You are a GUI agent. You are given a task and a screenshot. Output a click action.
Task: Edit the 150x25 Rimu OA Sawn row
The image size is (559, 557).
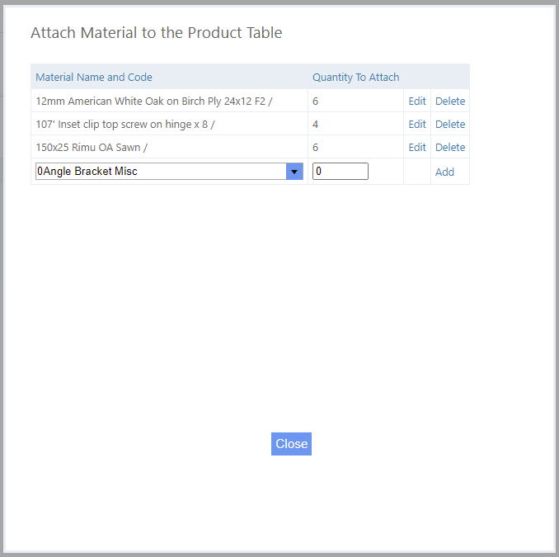coord(417,147)
